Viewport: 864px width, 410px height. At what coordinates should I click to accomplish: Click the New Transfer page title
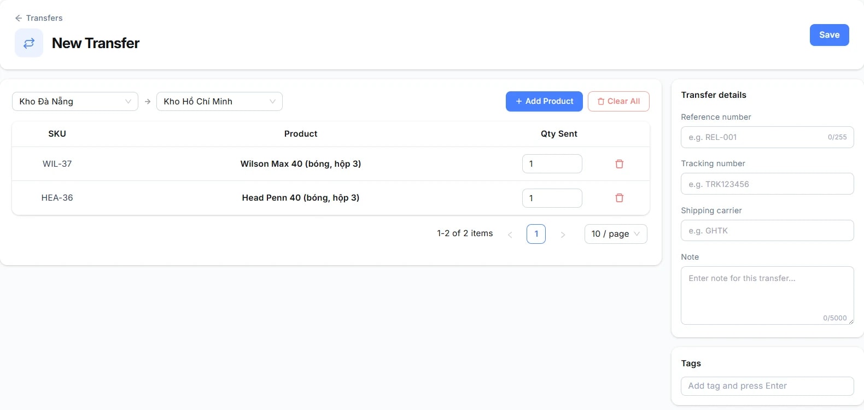point(96,43)
